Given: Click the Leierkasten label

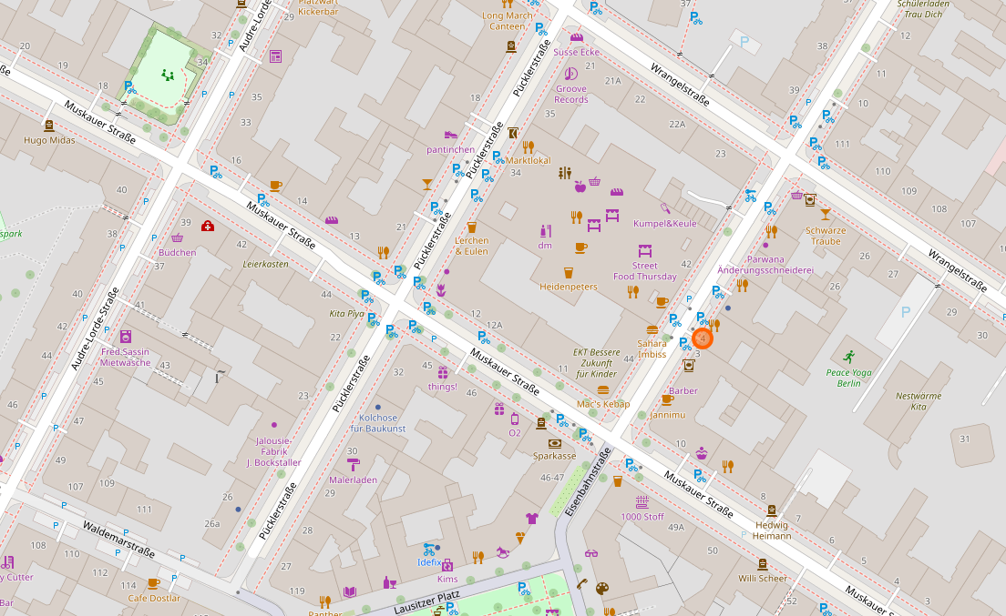Looking at the screenshot, I should (265, 264).
